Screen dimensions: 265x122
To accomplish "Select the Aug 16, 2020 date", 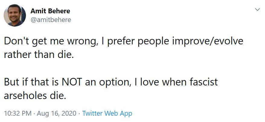I will tap(57, 113).
